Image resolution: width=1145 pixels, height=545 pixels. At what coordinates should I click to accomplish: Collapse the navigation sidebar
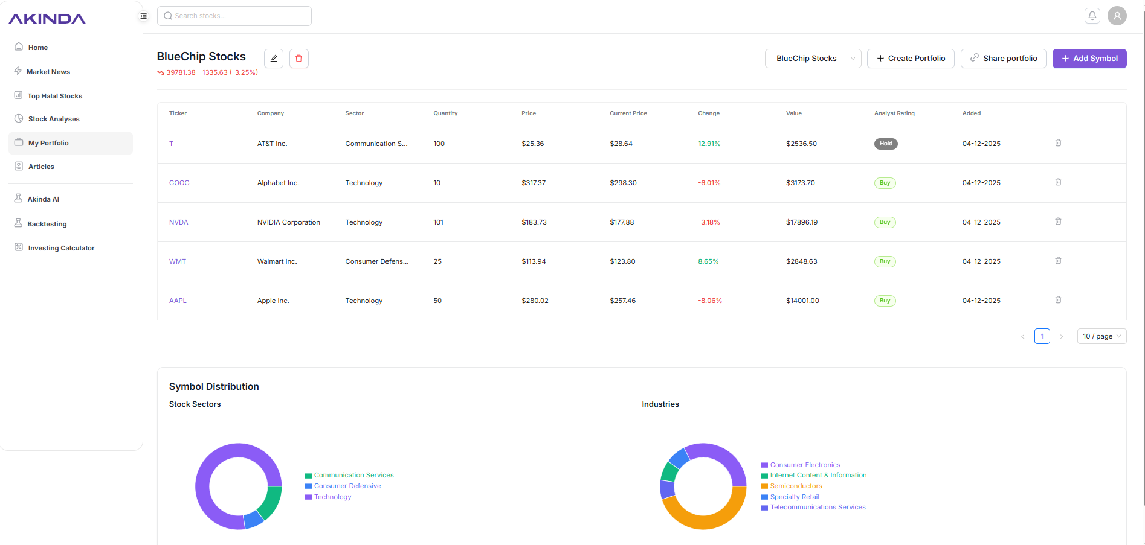coord(143,16)
